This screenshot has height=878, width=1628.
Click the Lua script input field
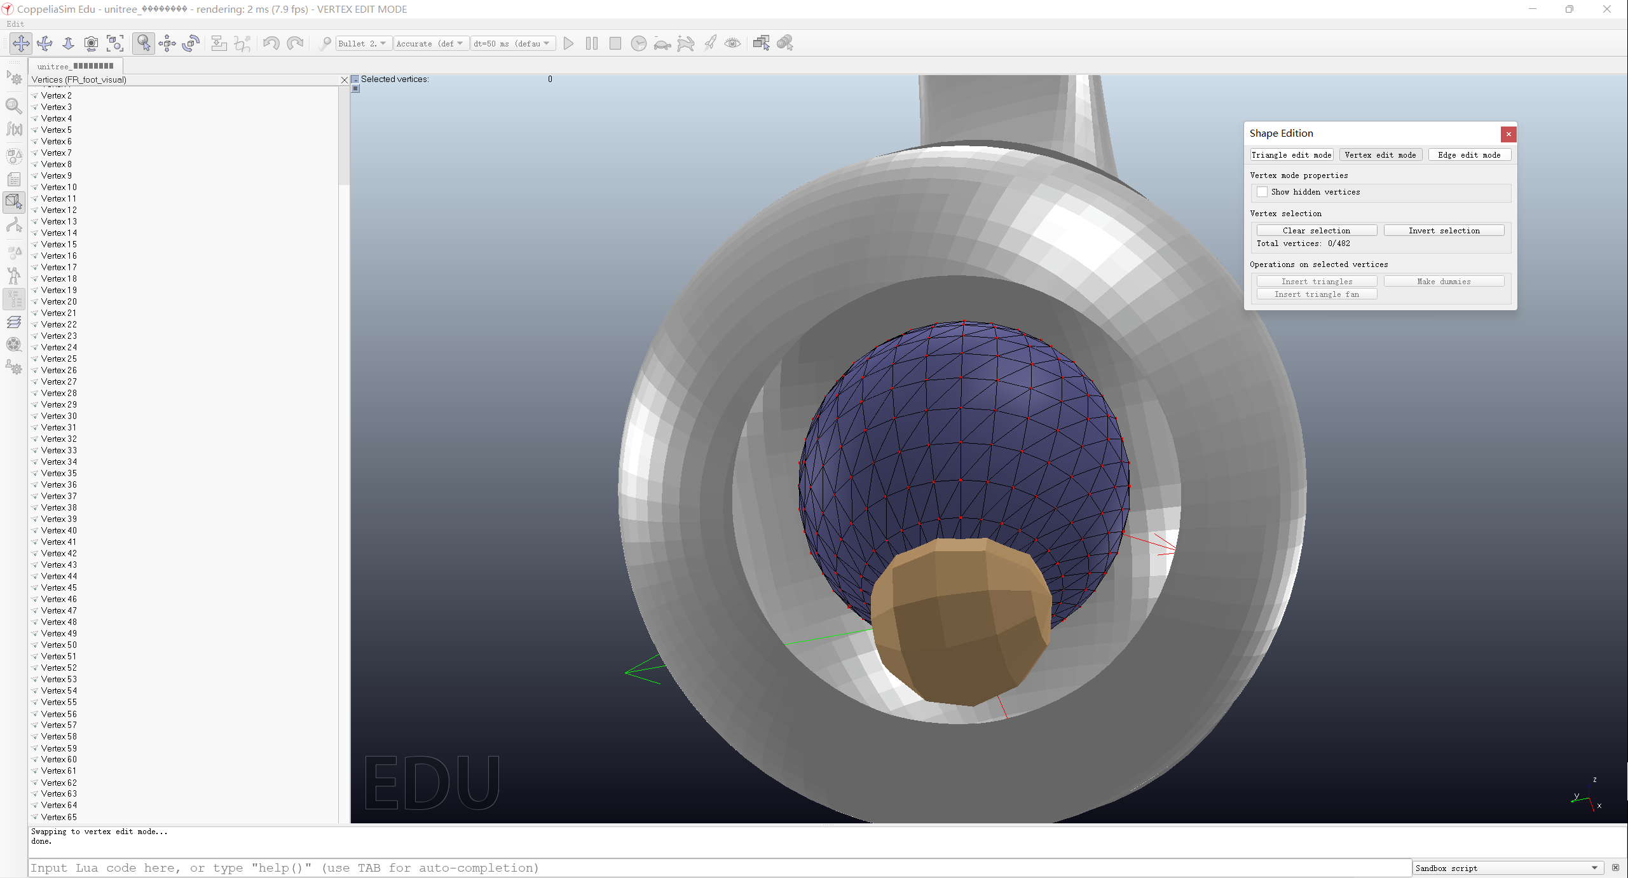(713, 867)
